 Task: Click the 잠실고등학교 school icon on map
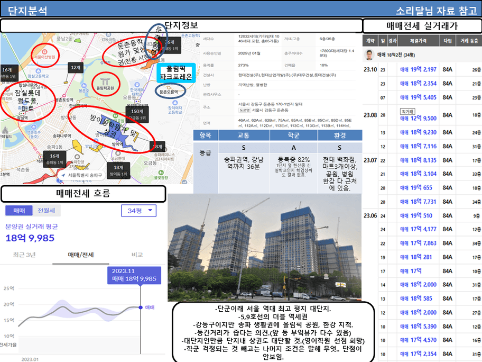39,71
